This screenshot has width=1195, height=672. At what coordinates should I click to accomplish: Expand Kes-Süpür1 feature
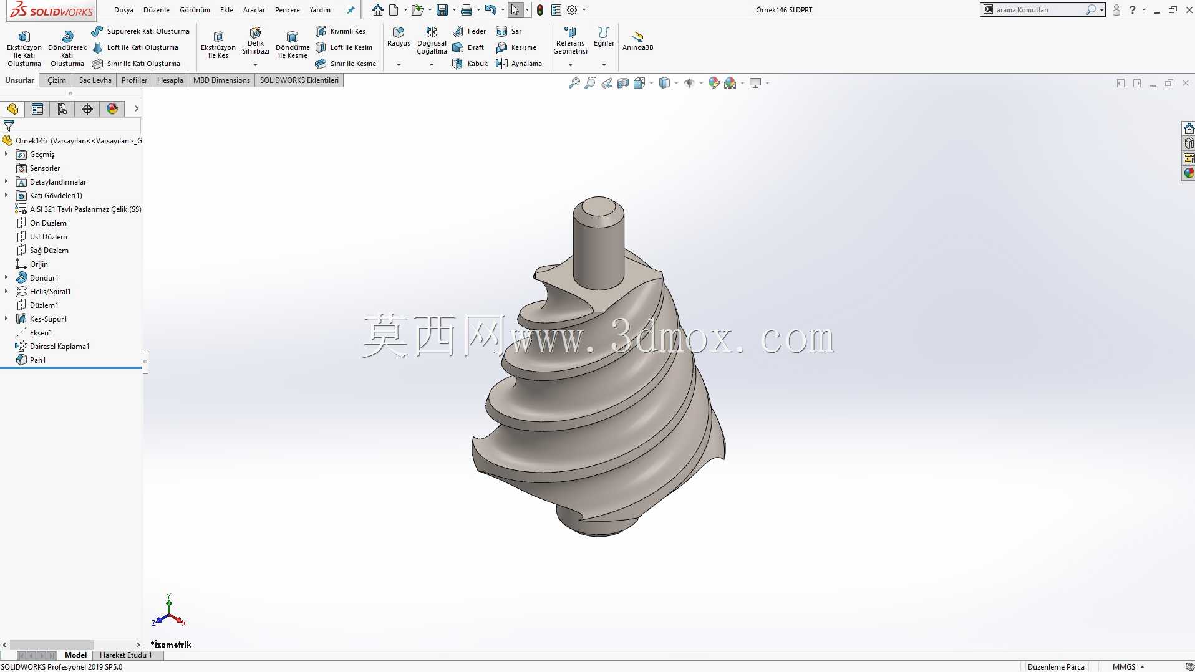(6, 319)
